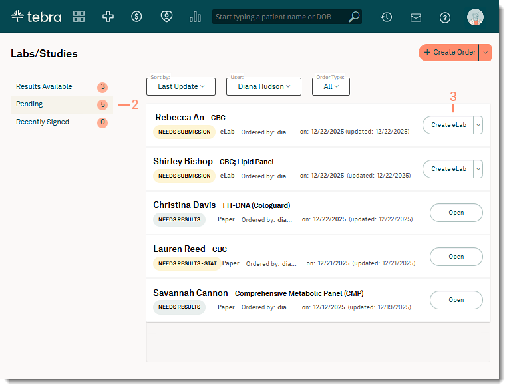Click the FIT-DNA (Cologuard) order text
This screenshot has width=509, height=389.
click(256, 205)
